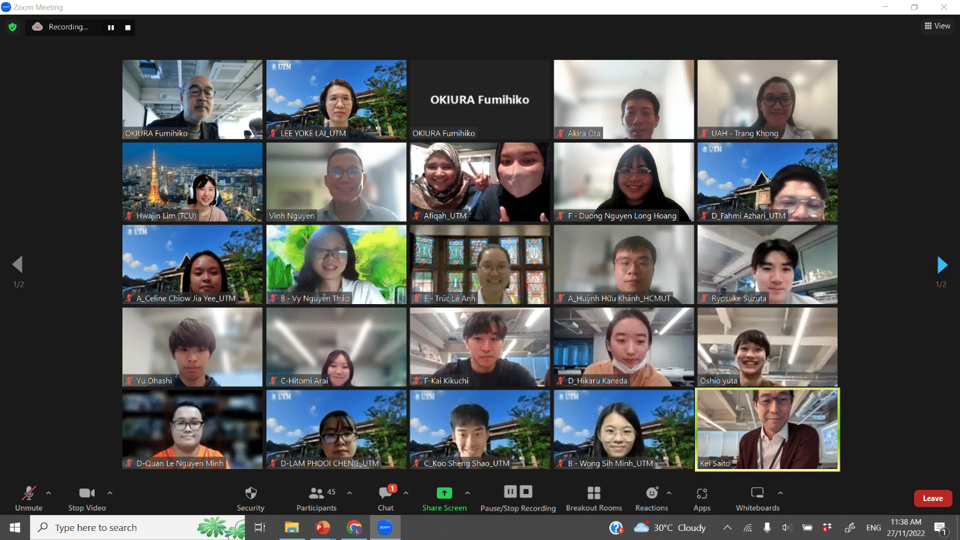This screenshot has height=540, width=960.
Task: Click the Leave button
Action: [933, 498]
